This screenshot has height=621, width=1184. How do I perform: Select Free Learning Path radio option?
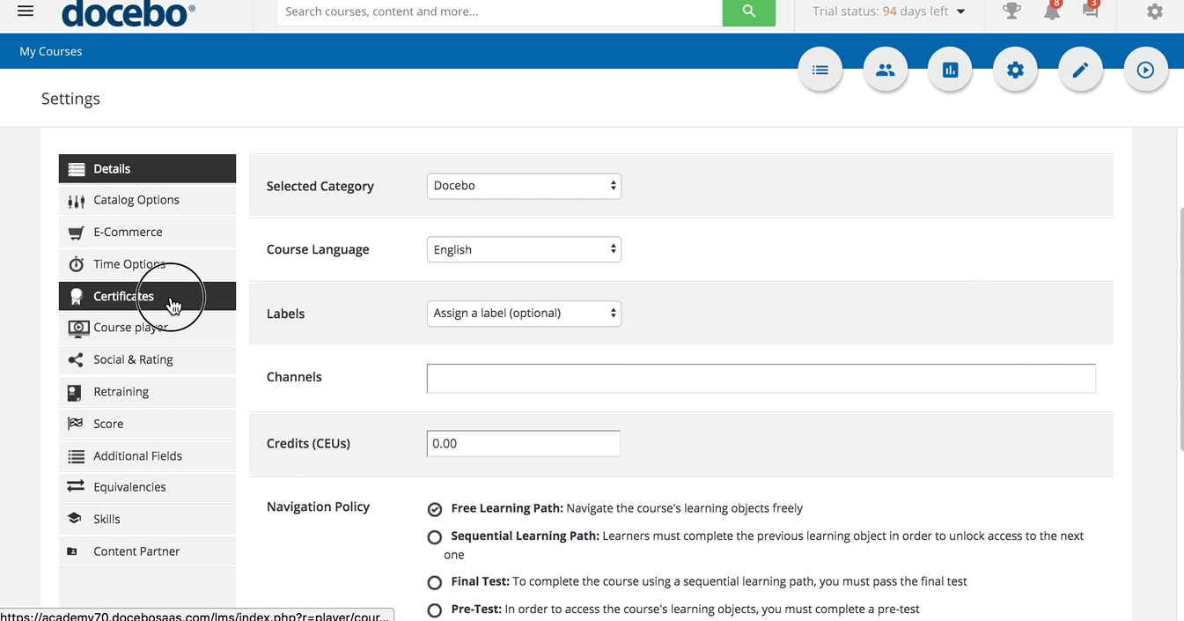tap(435, 509)
